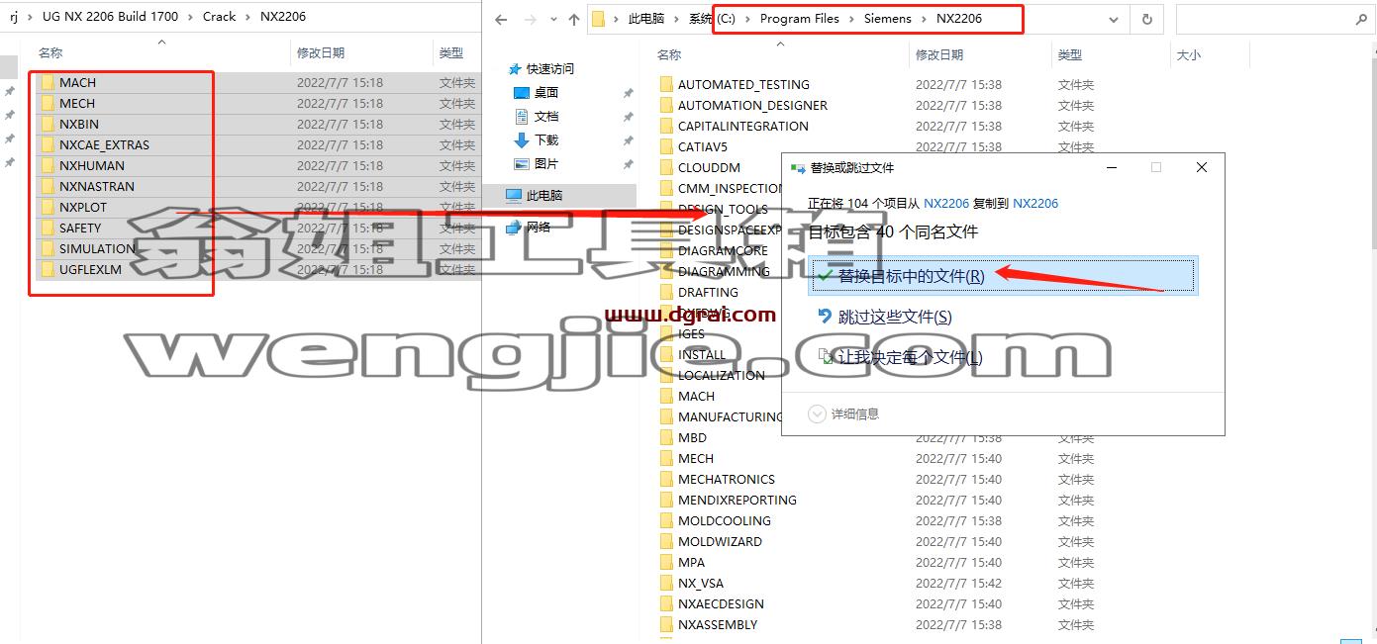This screenshot has height=644, width=1377.
Task: Select 网络 in navigation pane
Action: [x=538, y=227]
